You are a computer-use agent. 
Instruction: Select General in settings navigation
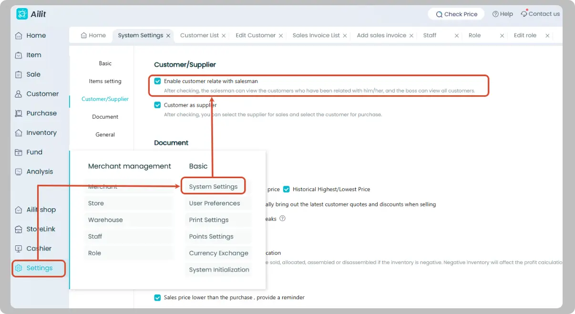pyautogui.click(x=105, y=134)
